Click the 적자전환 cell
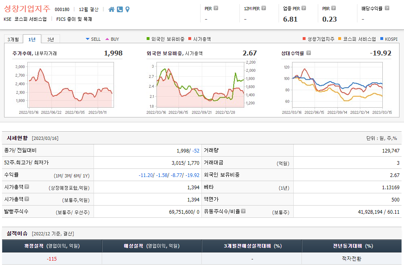 coord(351,259)
